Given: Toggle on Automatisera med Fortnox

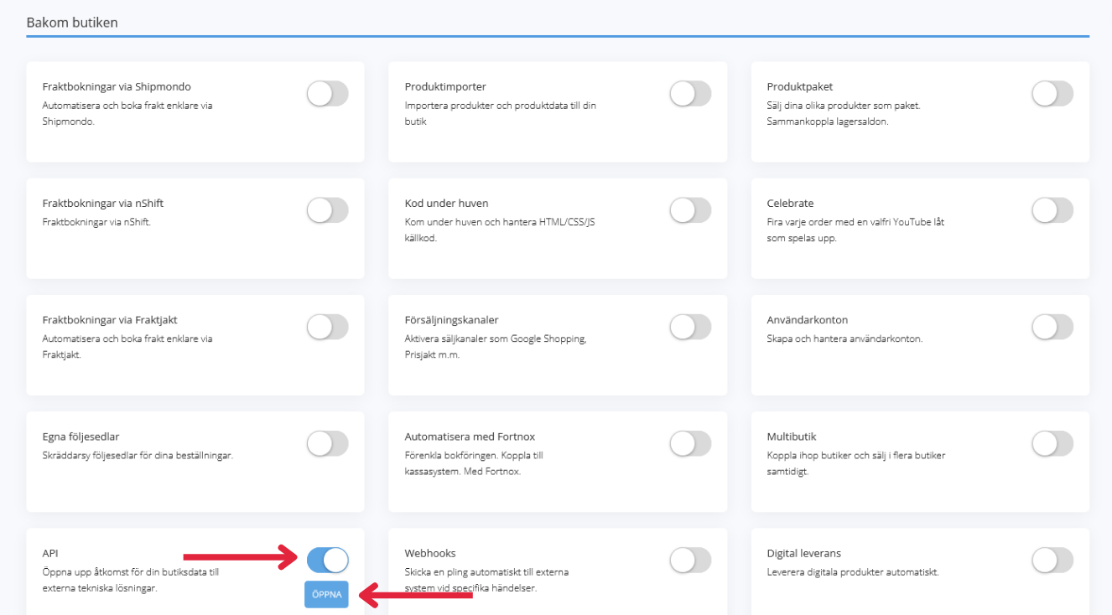Looking at the screenshot, I should point(689,443).
